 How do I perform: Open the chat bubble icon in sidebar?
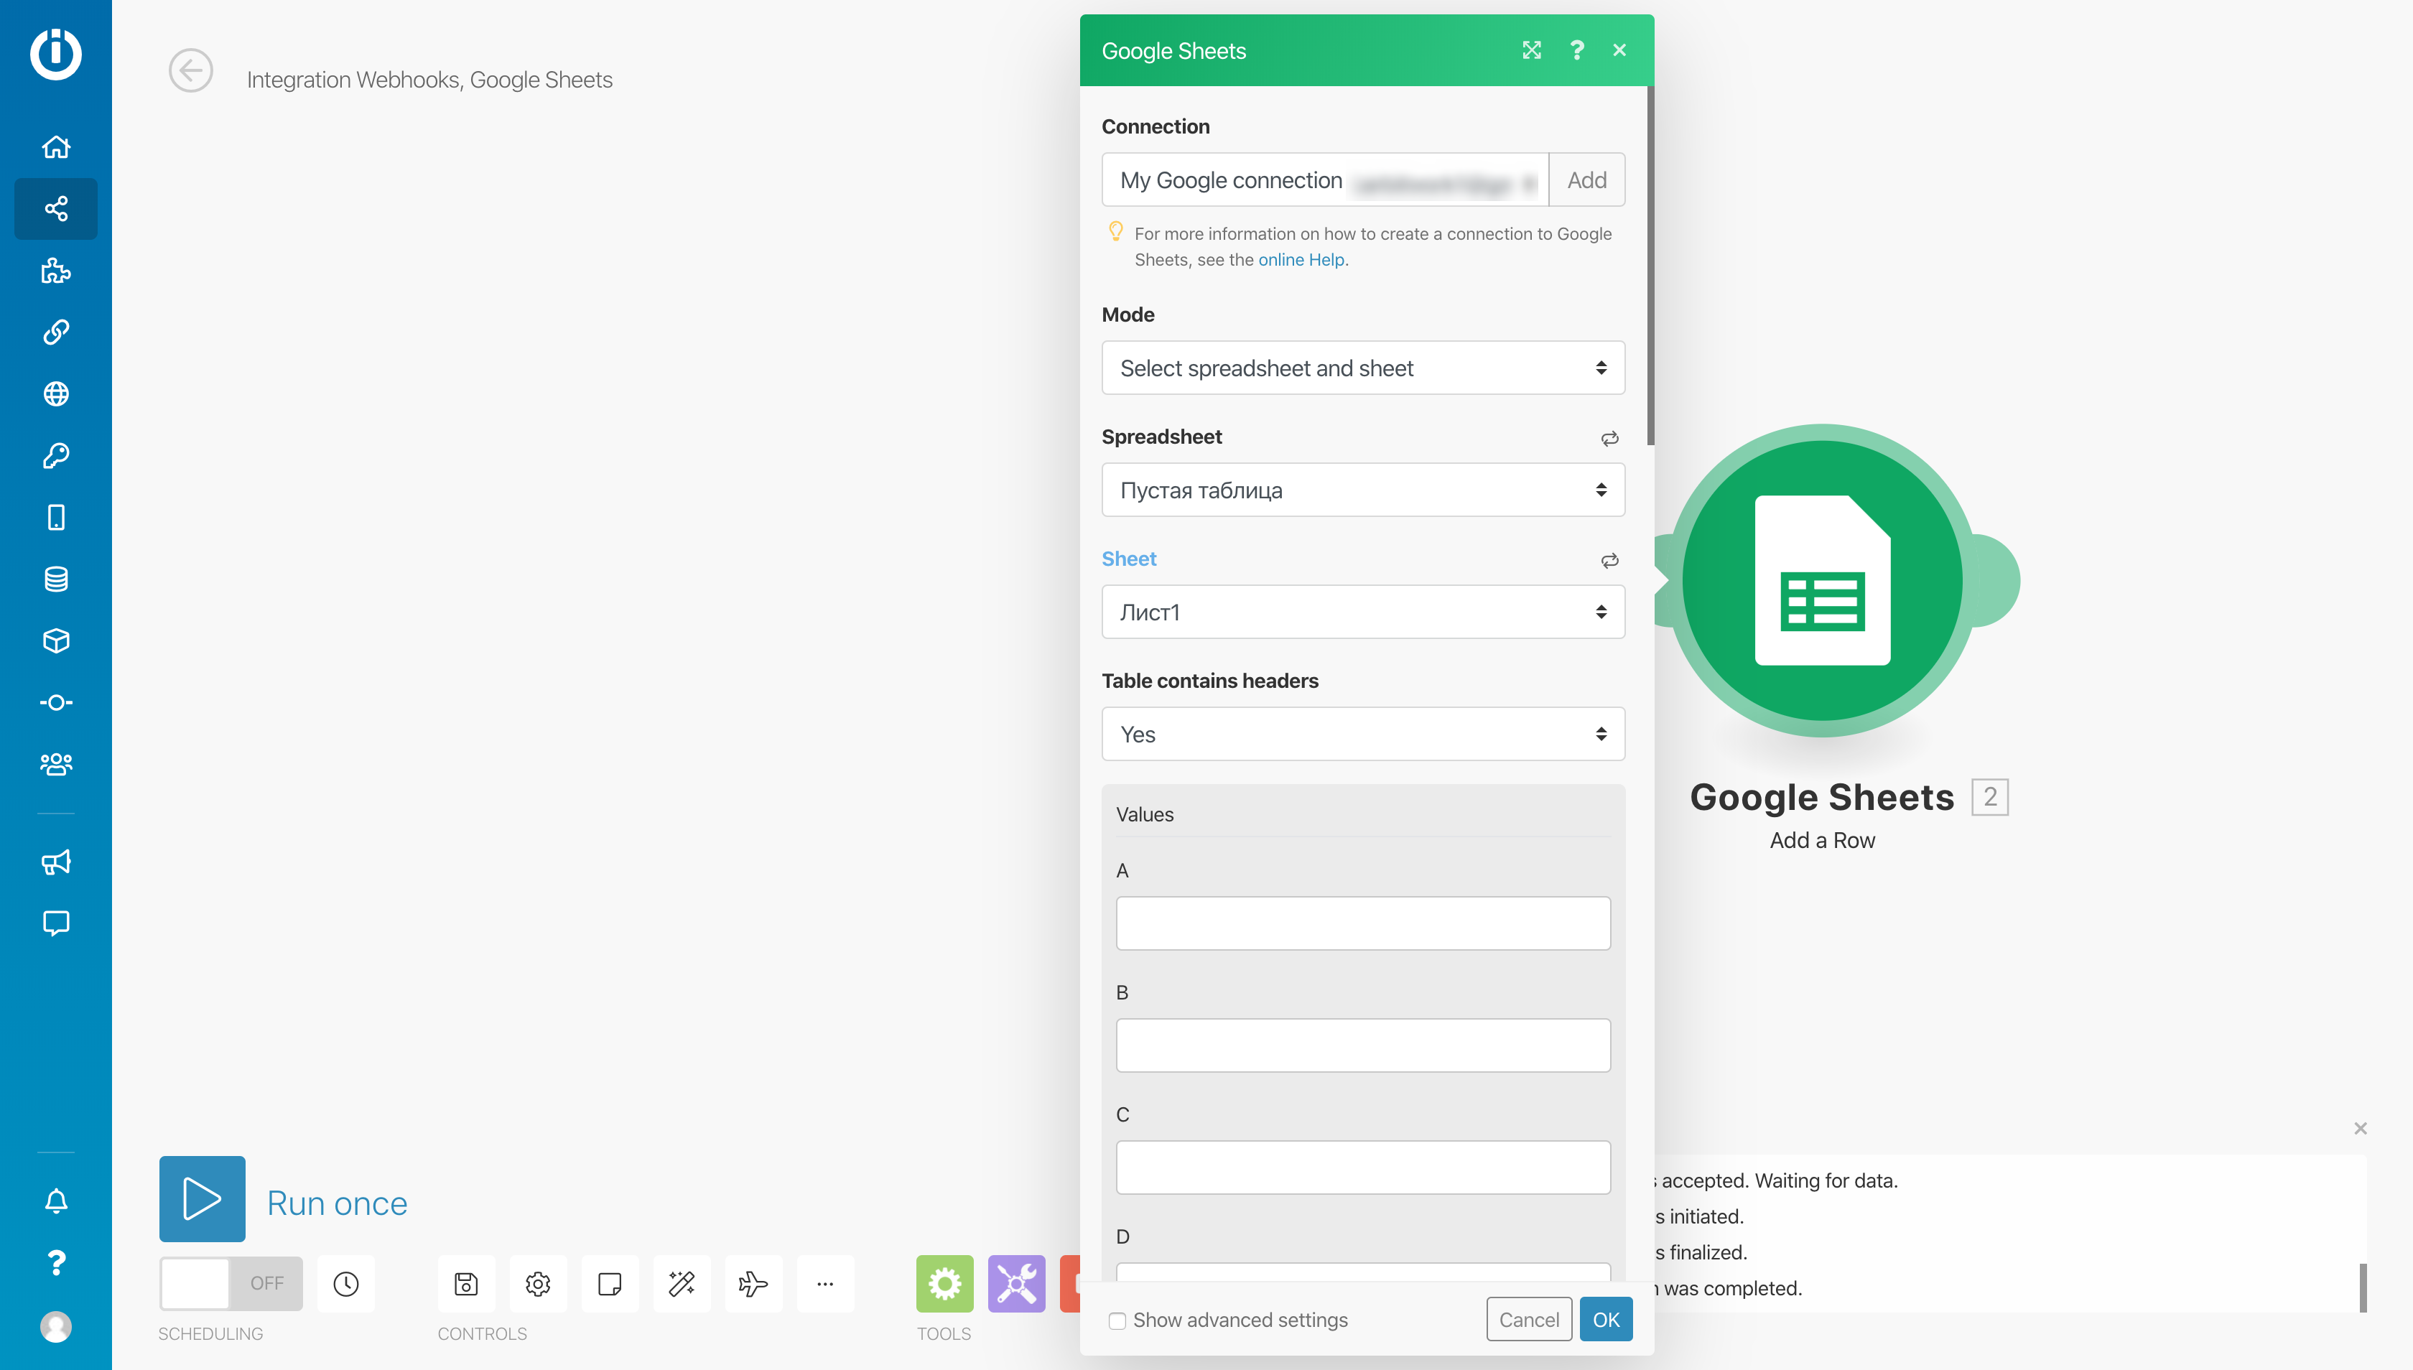click(55, 923)
